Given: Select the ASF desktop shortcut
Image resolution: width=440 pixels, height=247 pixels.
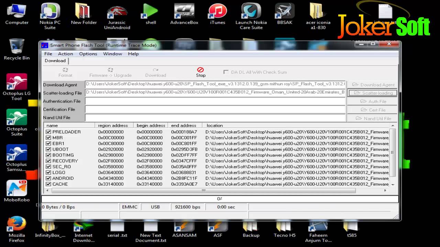Looking at the screenshot, I should (x=218, y=230).
